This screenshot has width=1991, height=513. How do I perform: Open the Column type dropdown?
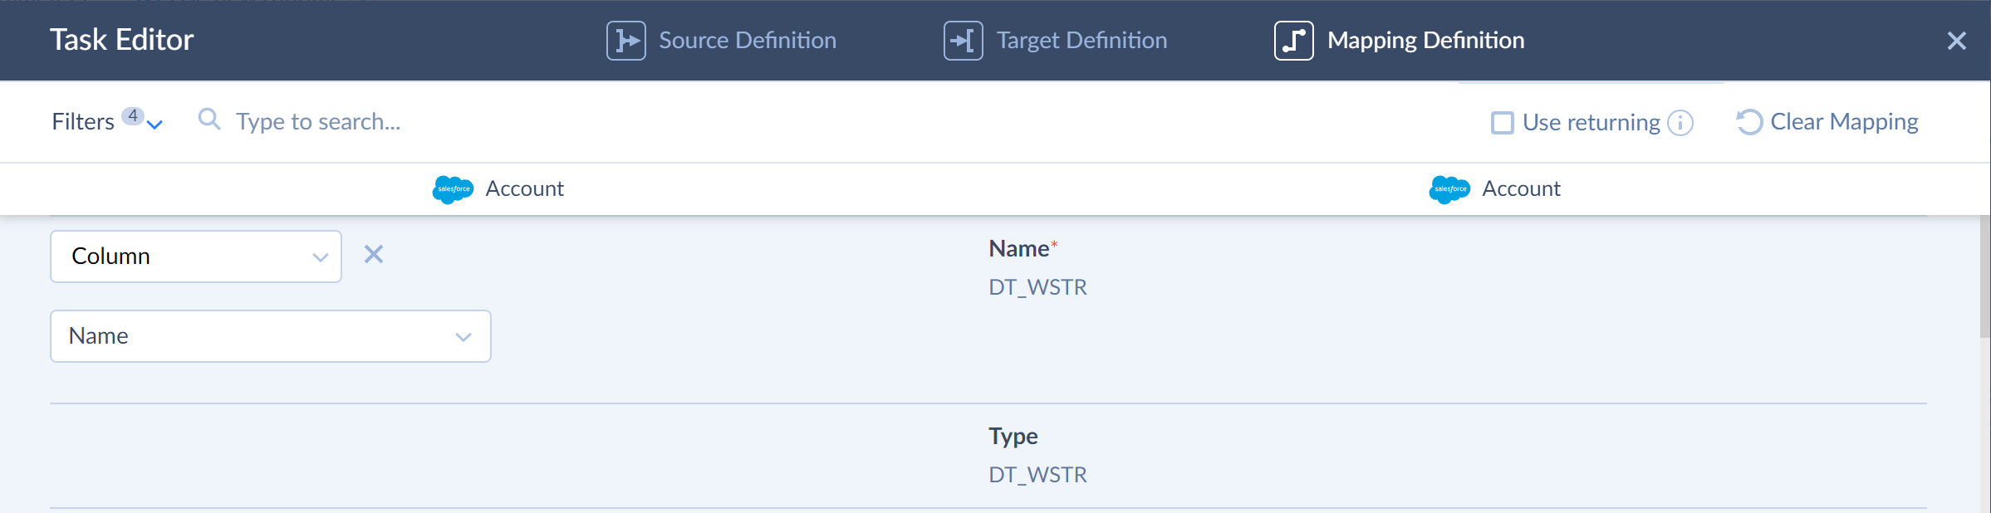click(x=196, y=256)
